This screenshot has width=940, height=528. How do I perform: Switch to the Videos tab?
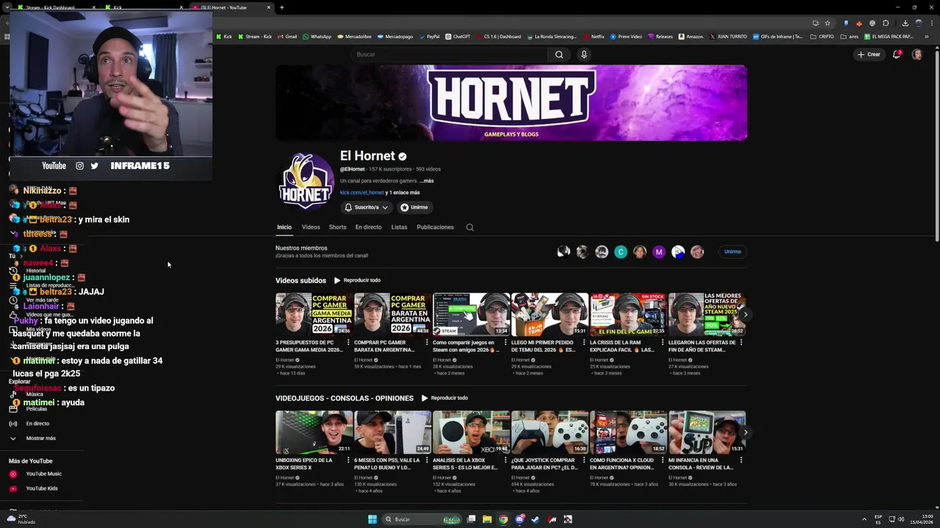311,227
